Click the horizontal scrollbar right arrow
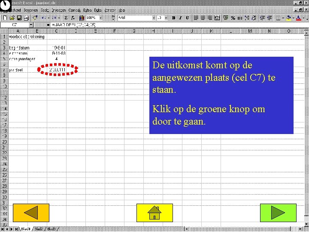The image size is (309, 232). pyautogui.click(x=300, y=229)
